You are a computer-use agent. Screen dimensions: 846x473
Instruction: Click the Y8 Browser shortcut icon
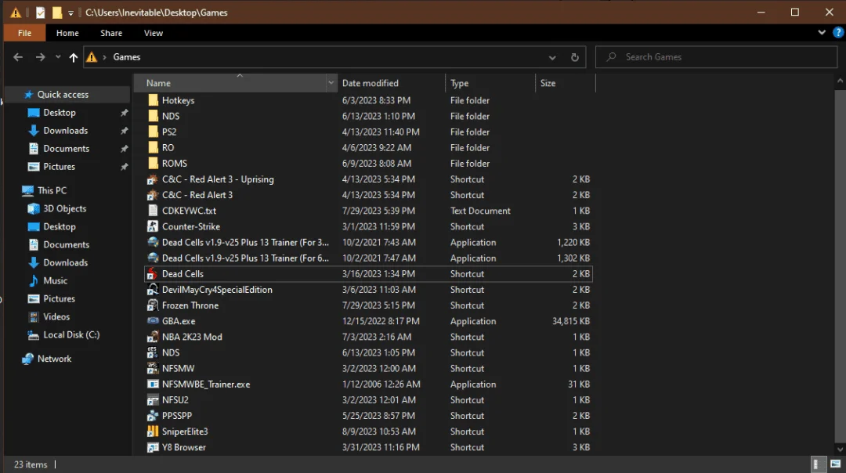click(153, 448)
